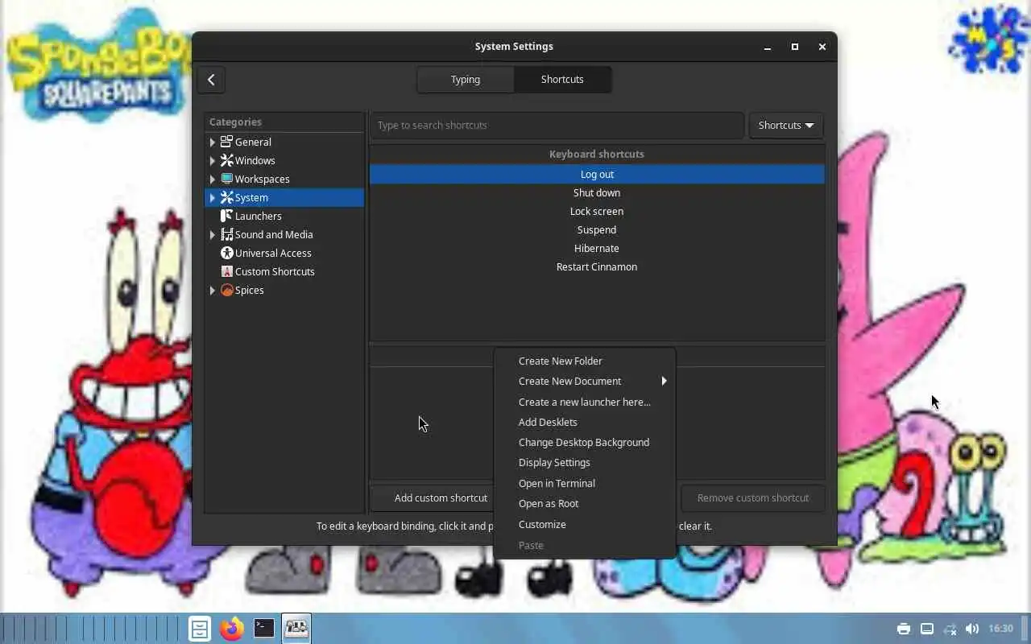Open the printer tray icon
The height and width of the screenshot is (644, 1031).
click(904, 629)
